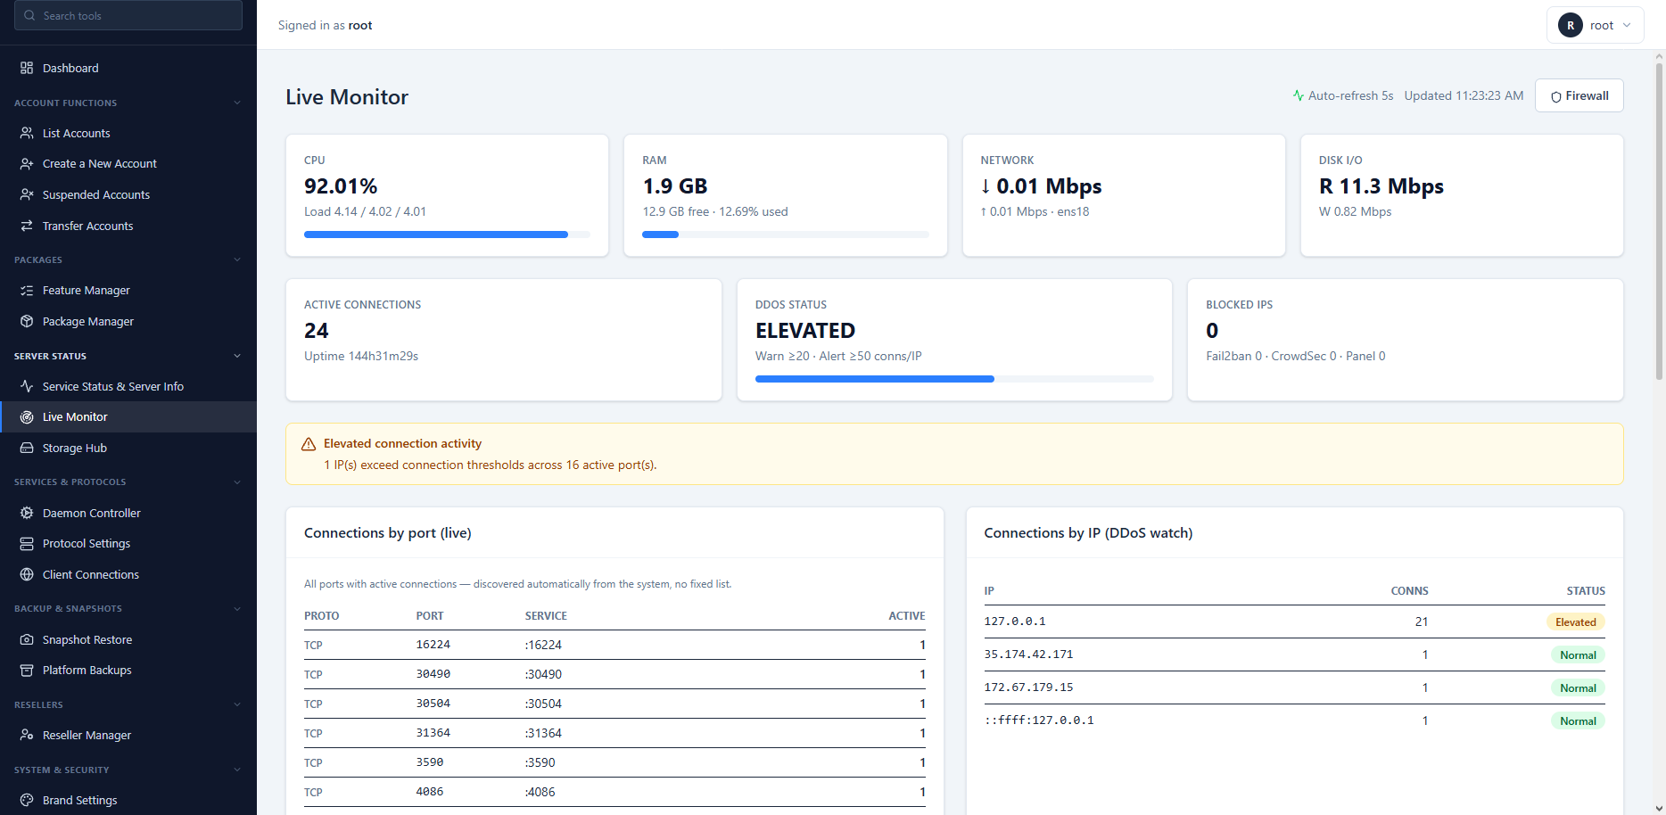The height and width of the screenshot is (815, 1666).
Task: Collapse the Backup & Snapshots section
Action: [x=237, y=608]
